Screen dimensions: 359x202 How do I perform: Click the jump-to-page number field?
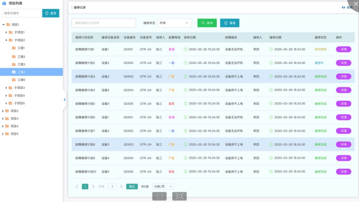(112, 187)
